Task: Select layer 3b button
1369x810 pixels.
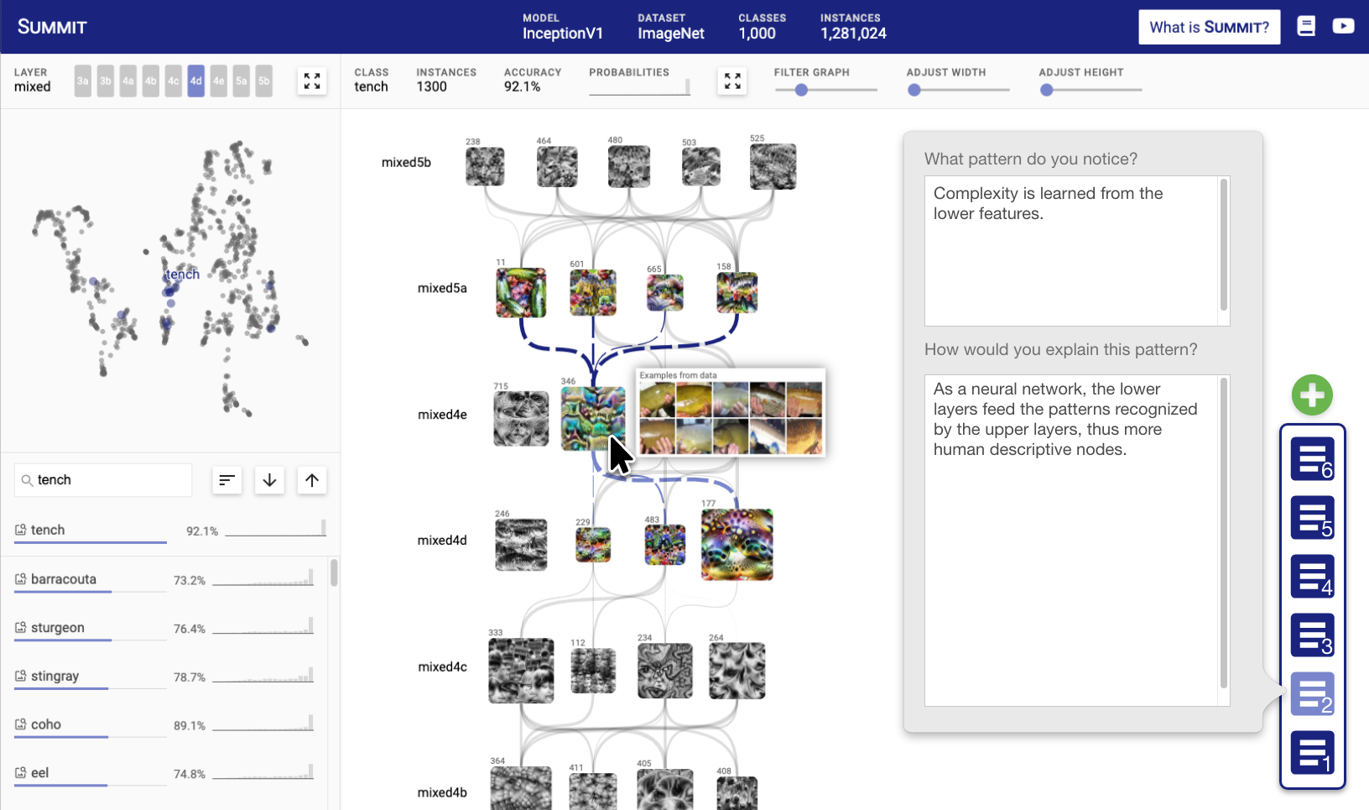Action: pos(105,81)
